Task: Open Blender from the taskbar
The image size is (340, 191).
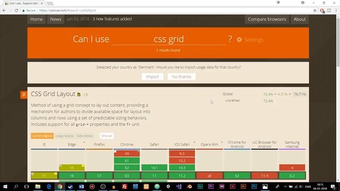Action: [x=189, y=186]
